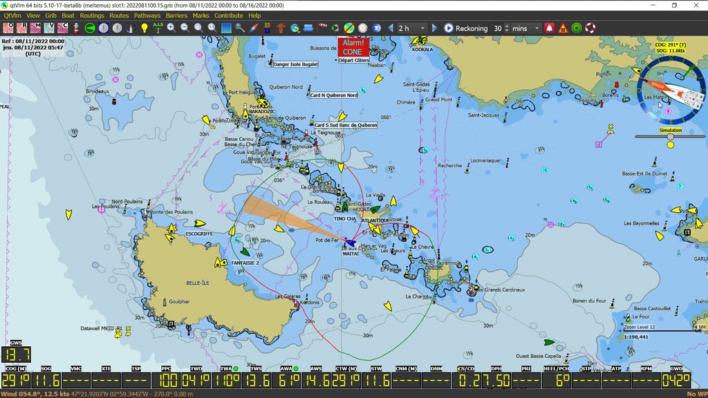708x398 pixels.
Task: Start Reckoning play button
Action: pyautogui.click(x=448, y=28)
